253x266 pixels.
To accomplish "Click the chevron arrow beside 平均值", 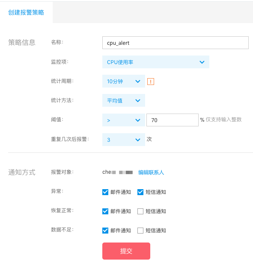I will click(138, 101).
